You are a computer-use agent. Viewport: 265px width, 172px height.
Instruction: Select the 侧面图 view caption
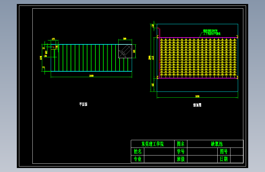point(197,105)
